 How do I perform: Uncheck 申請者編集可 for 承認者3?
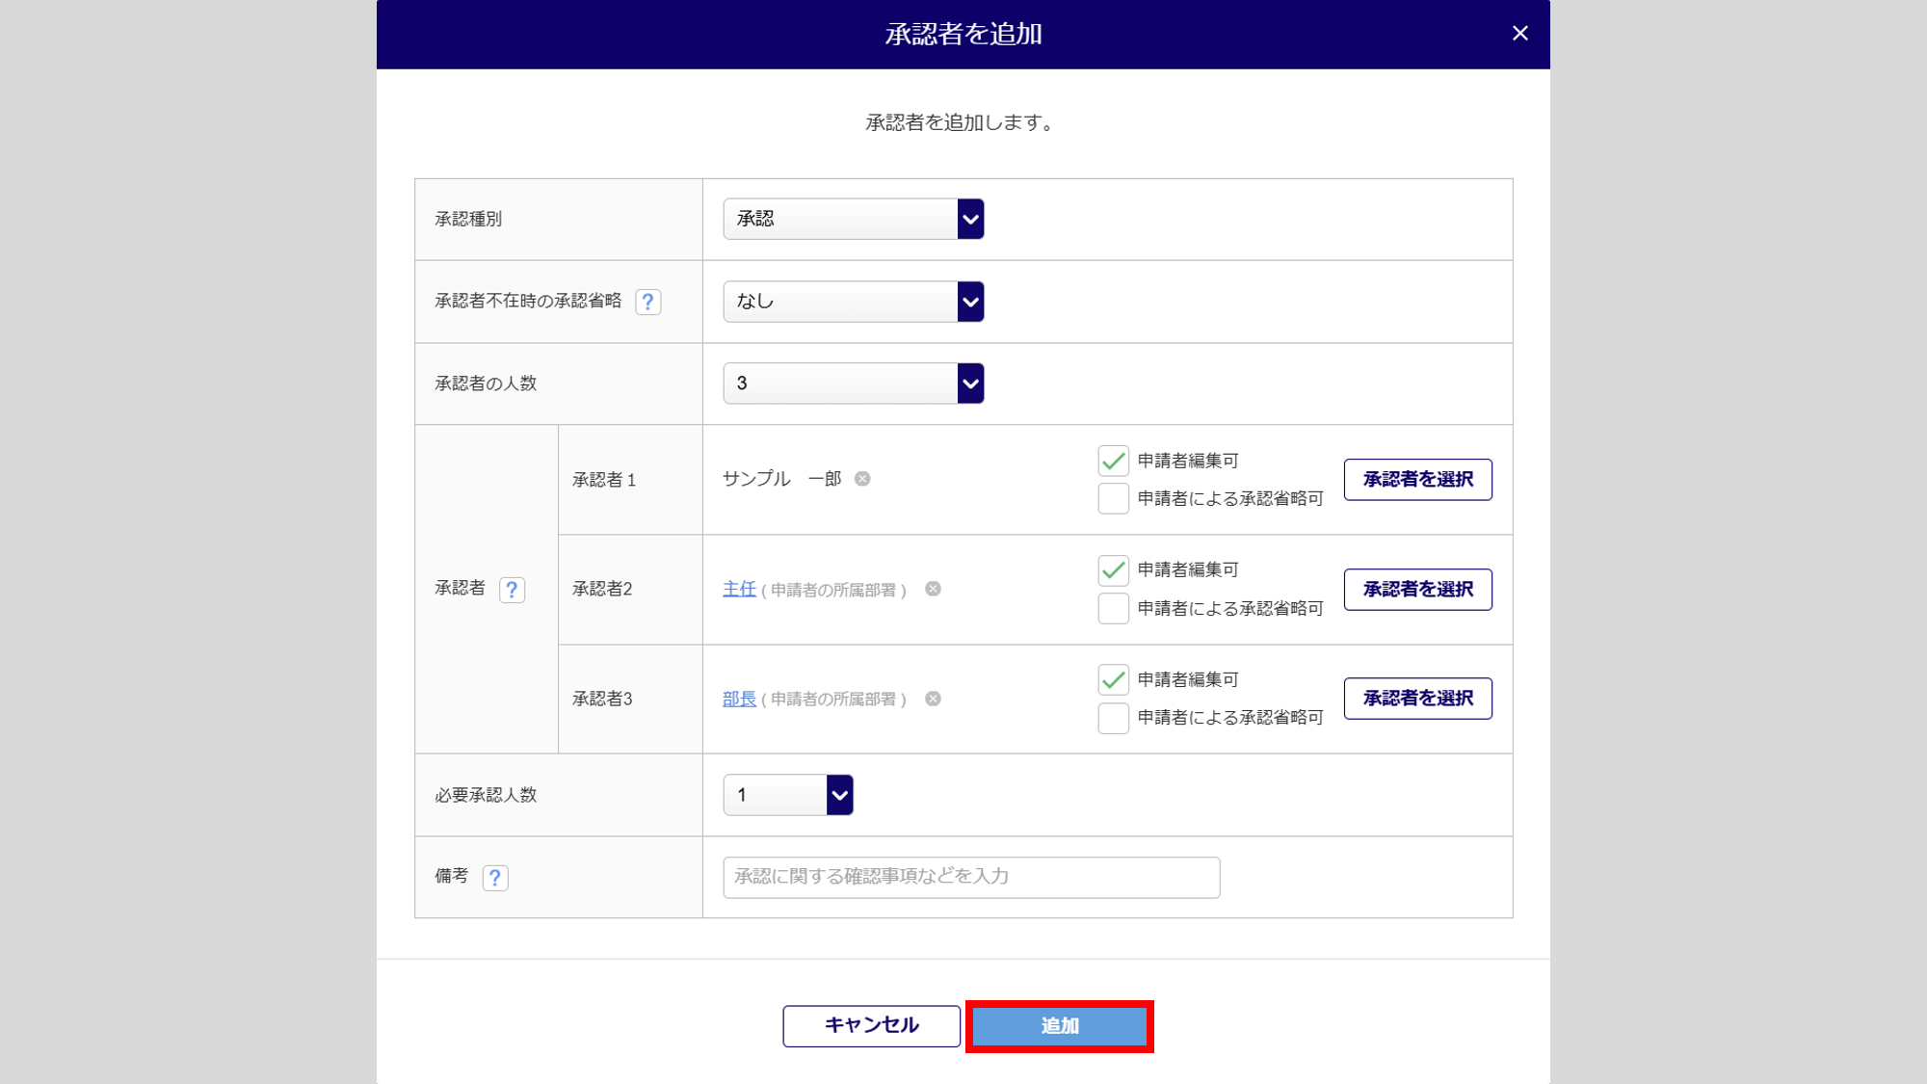coord(1113,680)
